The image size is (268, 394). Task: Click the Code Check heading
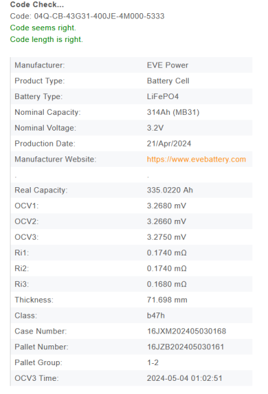37,5
